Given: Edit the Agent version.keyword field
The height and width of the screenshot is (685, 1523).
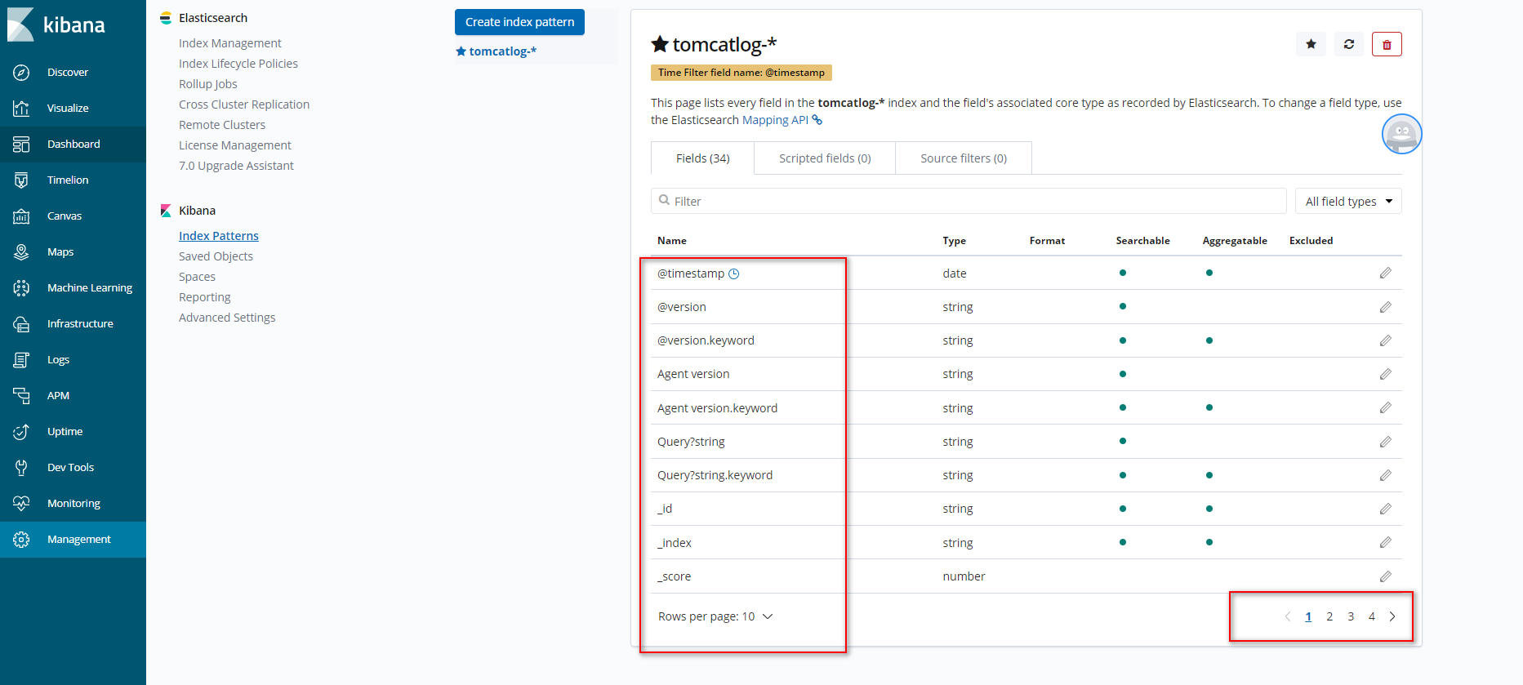Looking at the screenshot, I should pos(1386,407).
